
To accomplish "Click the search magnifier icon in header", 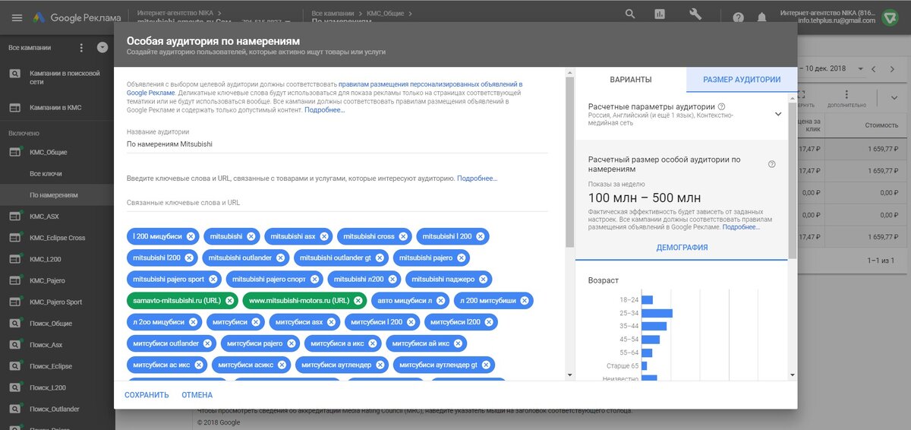I will point(630,14).
